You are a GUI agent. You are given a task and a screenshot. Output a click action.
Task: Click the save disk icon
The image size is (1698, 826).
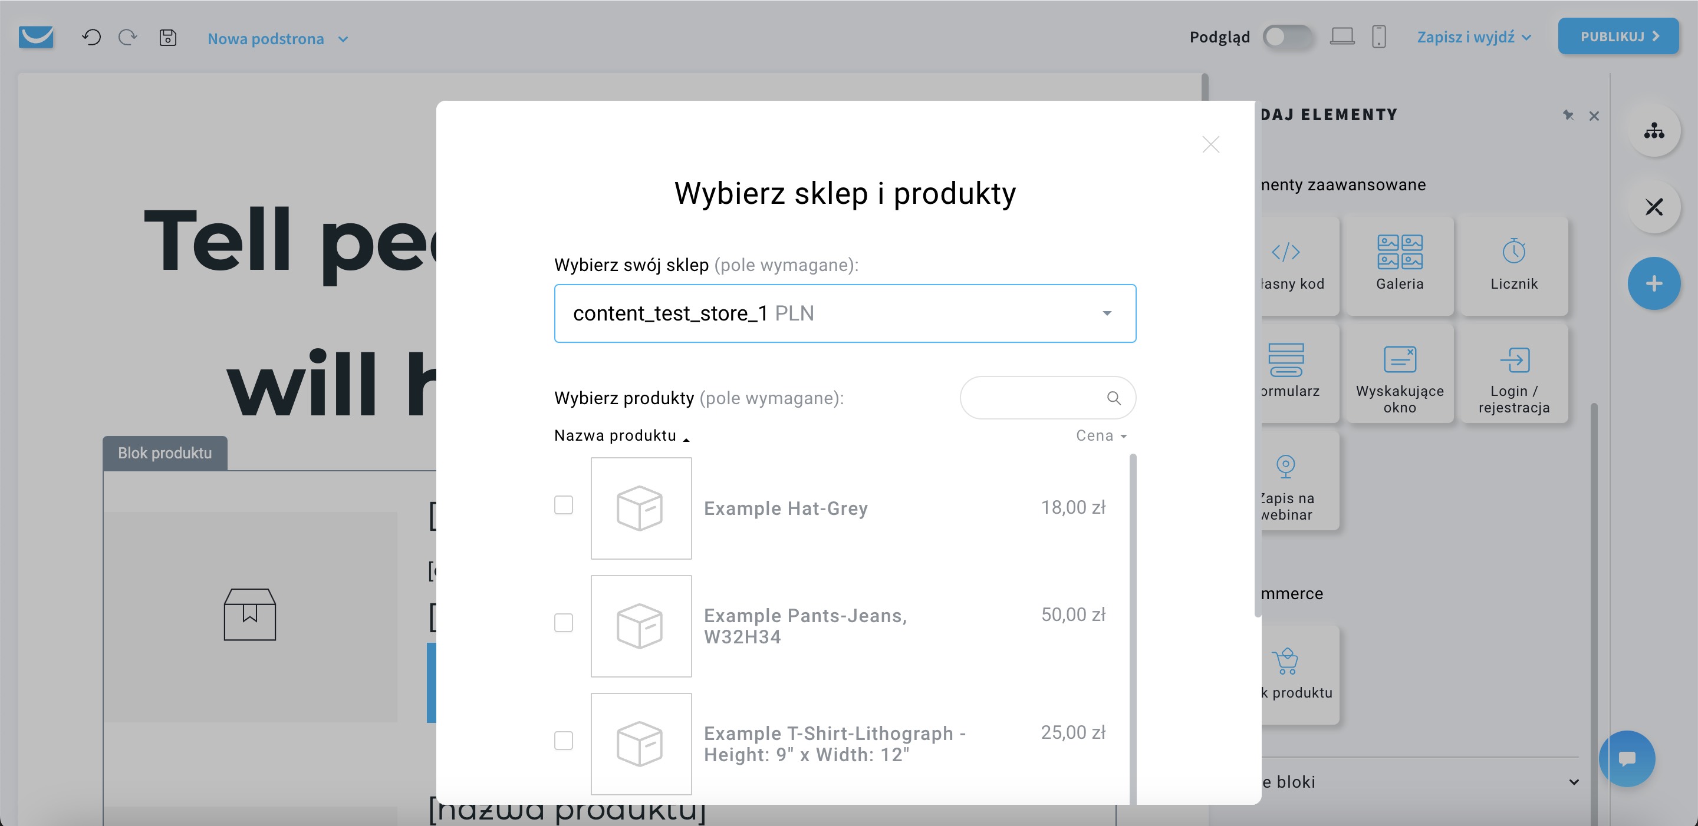pyautogui.click(x=167, y=38)
